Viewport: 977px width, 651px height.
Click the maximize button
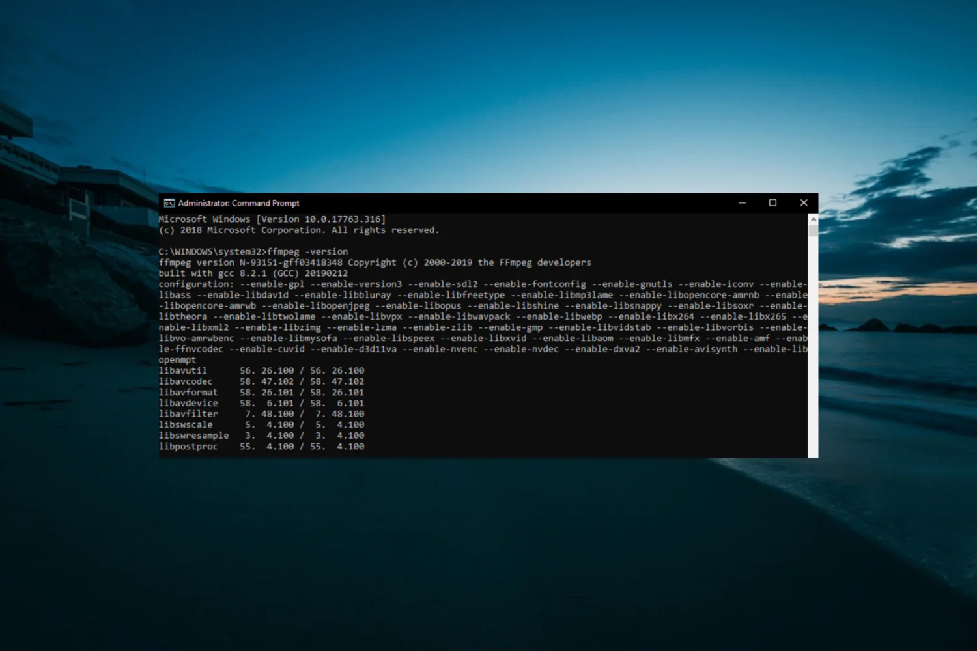[773, 202]
